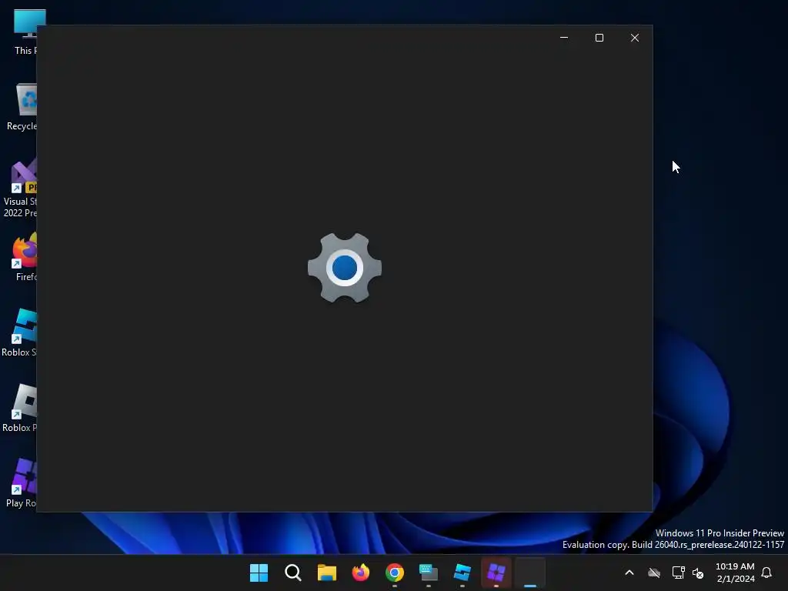Select the Firefox desktop shortcut
The width and height of the screenshot is (788, 591).
coord(25,257)
